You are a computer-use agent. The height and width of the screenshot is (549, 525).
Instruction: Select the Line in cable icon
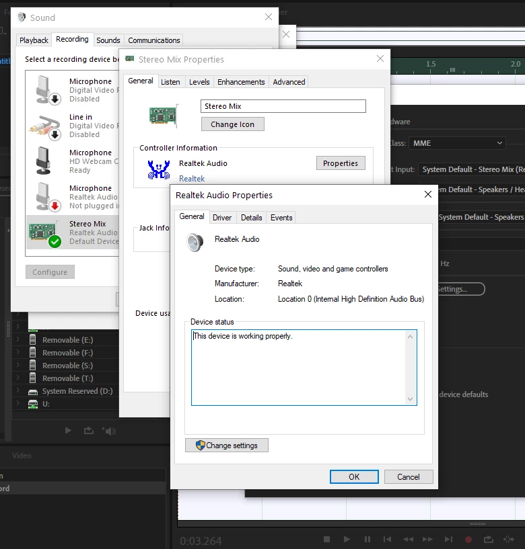[45, 127]
